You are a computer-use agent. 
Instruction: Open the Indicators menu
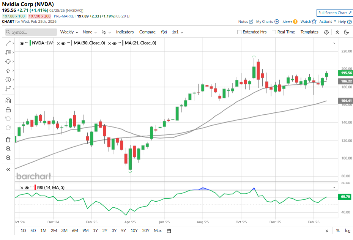pos(125,32)
